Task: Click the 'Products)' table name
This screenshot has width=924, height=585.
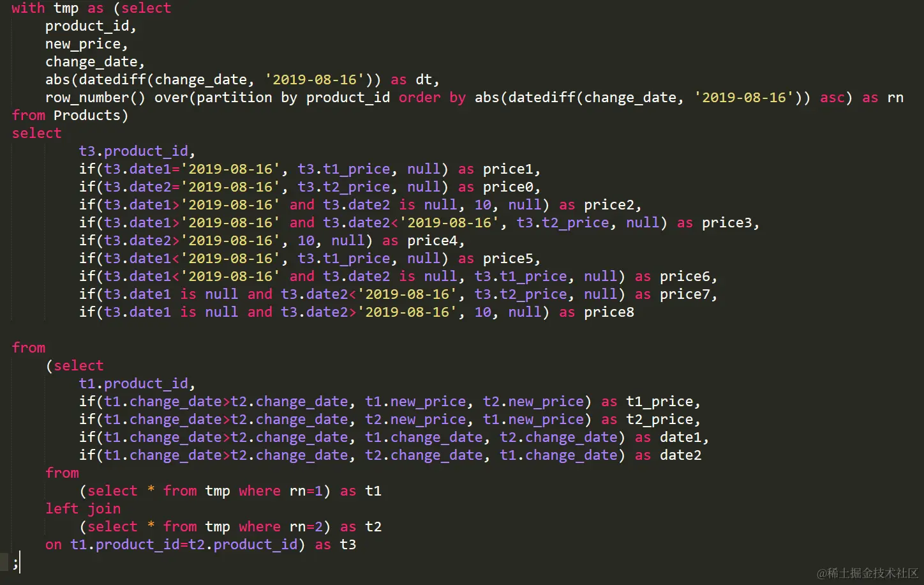Action: [91, 116]
